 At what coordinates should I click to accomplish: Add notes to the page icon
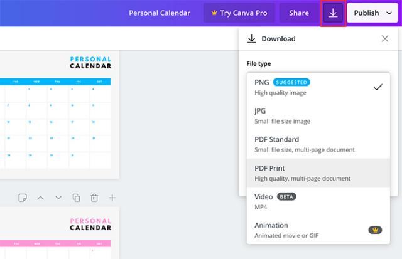click(23, 198)
